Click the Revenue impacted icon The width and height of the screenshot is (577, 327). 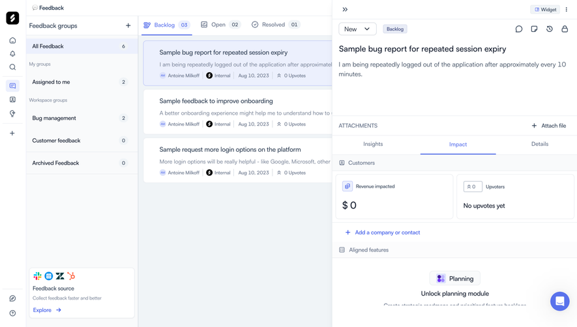coord(348,186)
